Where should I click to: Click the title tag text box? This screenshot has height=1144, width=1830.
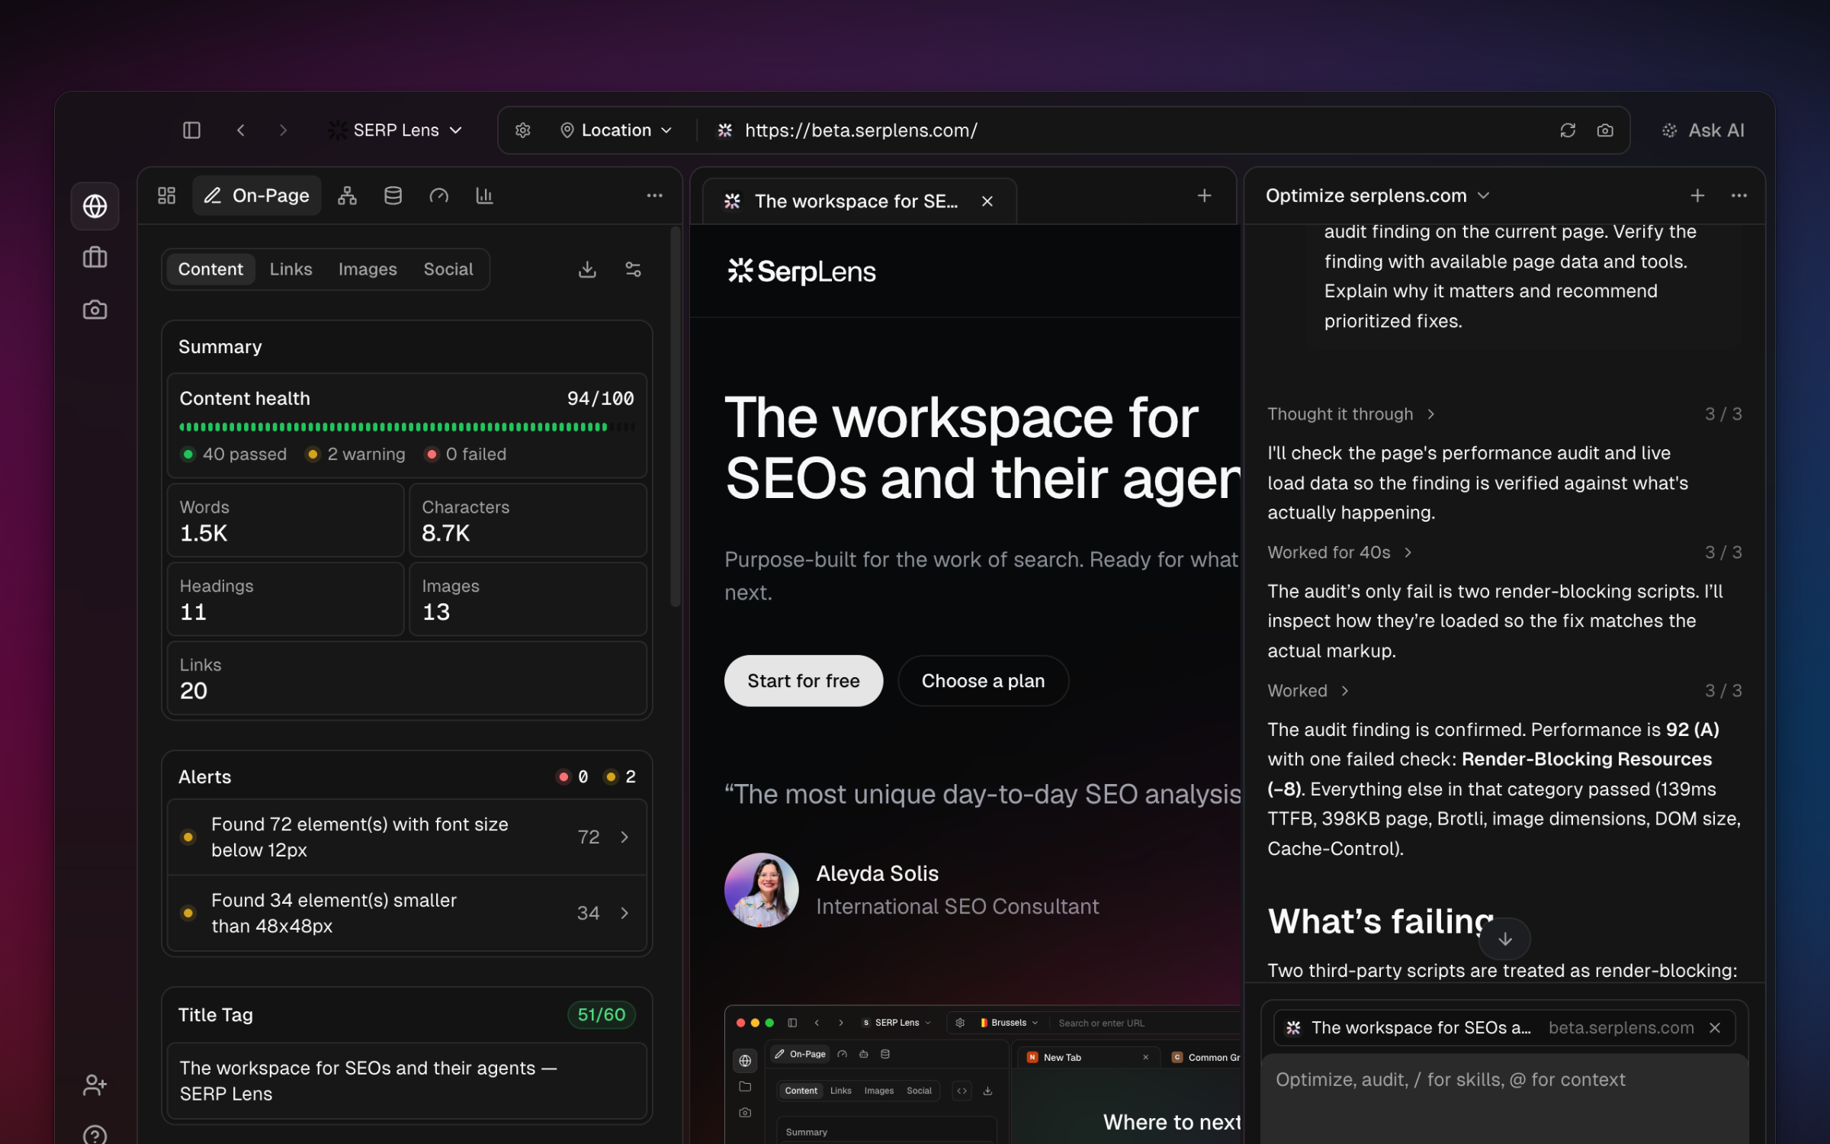407,1081
